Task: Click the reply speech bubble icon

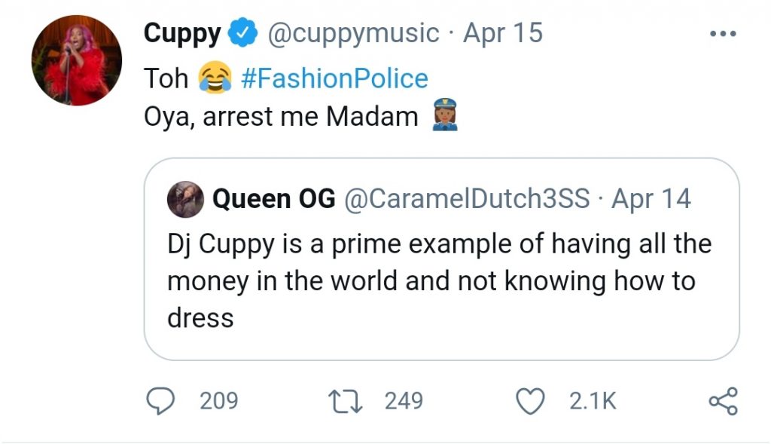Action: 160,400
